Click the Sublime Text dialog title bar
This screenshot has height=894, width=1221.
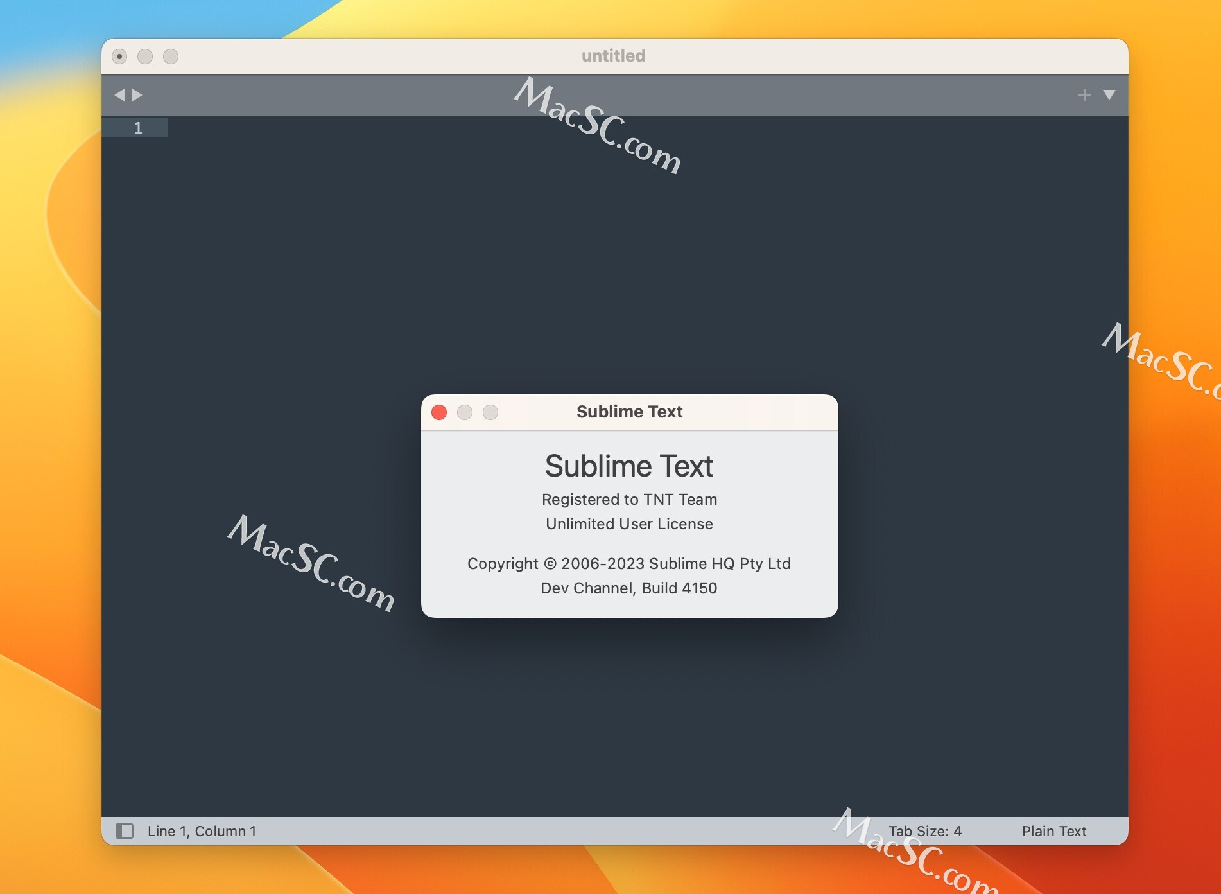coord(630,412)
